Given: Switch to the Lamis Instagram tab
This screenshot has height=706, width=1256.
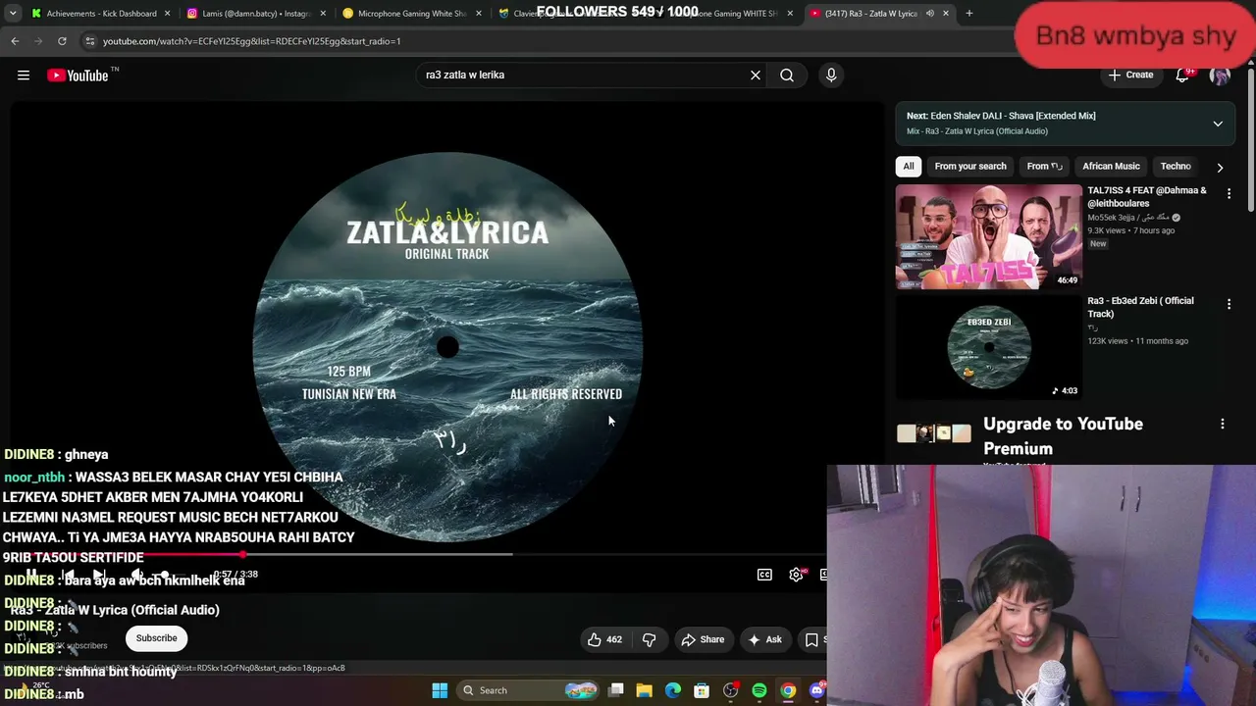Looking at the screenshot, I should (x=255, y=14).
